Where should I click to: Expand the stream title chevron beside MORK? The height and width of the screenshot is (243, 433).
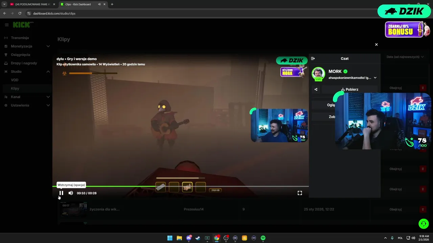click(375, 78)
